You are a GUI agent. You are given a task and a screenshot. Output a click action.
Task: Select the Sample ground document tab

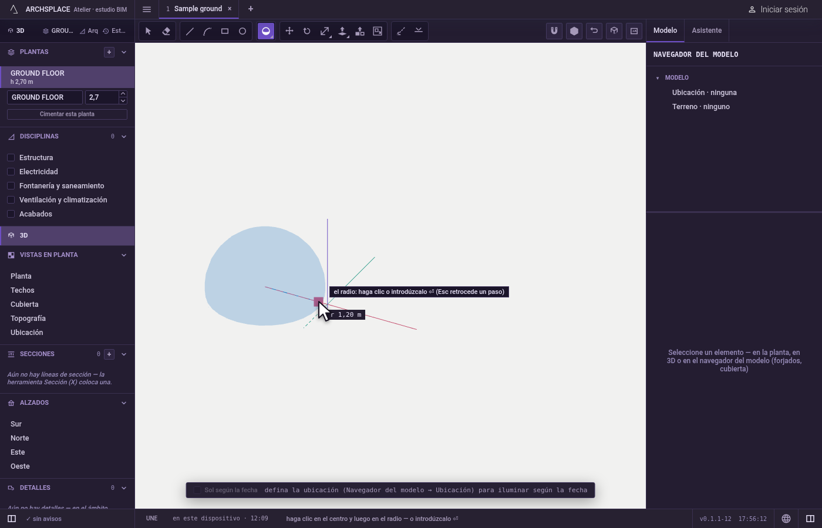pyautogui.click(x=198, y=9)
